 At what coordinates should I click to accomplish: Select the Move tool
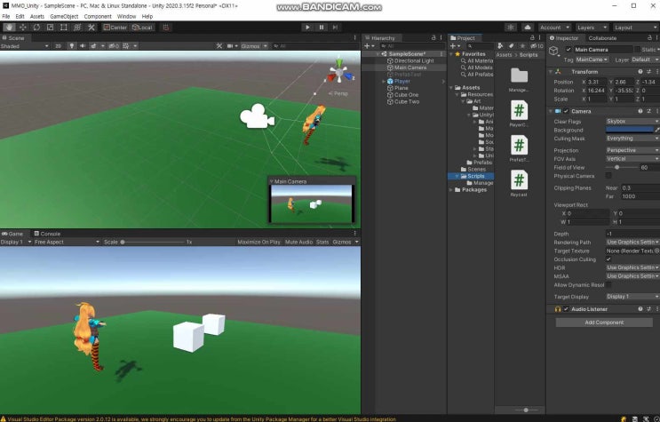[23, 28]
